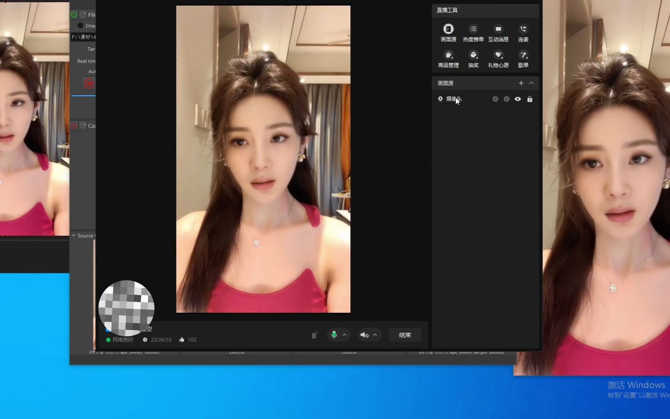The width and height of the screenshot is (670, 419).
Task: Mute the green microphone
Action: tap(334, 335)
